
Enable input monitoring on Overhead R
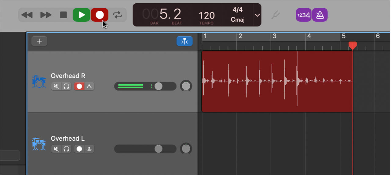pyautogui.click(x=89, y=86)
